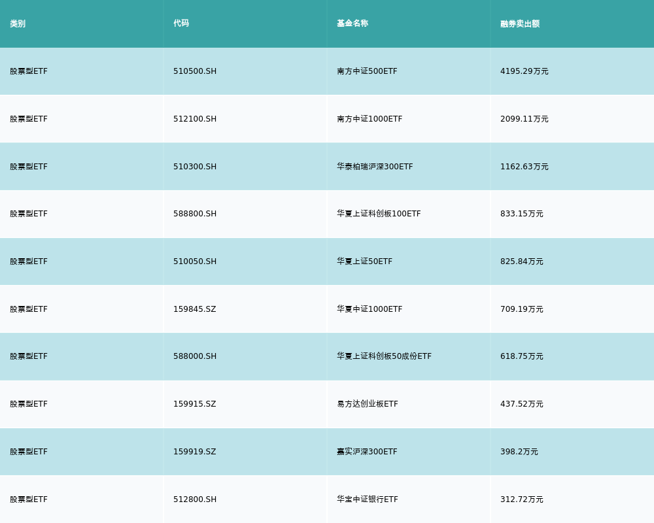Click 股票型ETF in the 159845.SZ row

pos(29,309)
